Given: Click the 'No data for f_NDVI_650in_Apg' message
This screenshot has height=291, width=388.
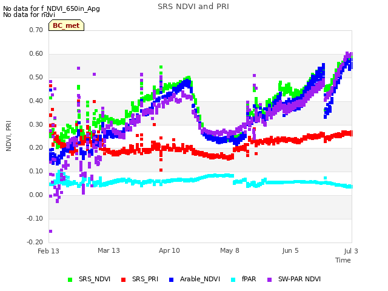Looking at the screenshot, I should tap(52, 8).
